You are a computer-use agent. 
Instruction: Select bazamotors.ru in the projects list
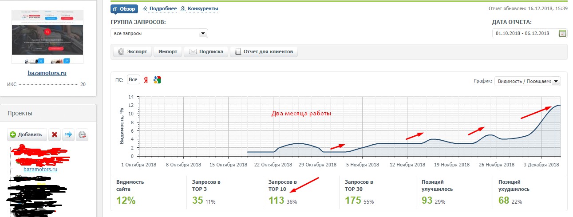coord(40,169)
